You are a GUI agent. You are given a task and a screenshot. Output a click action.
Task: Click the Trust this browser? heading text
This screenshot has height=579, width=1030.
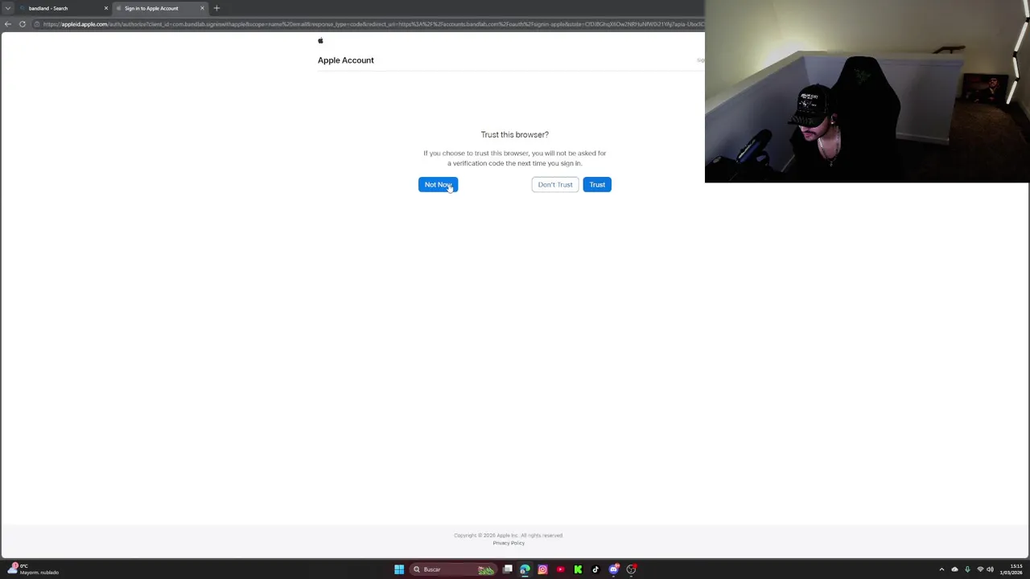(x=515, y=134)
